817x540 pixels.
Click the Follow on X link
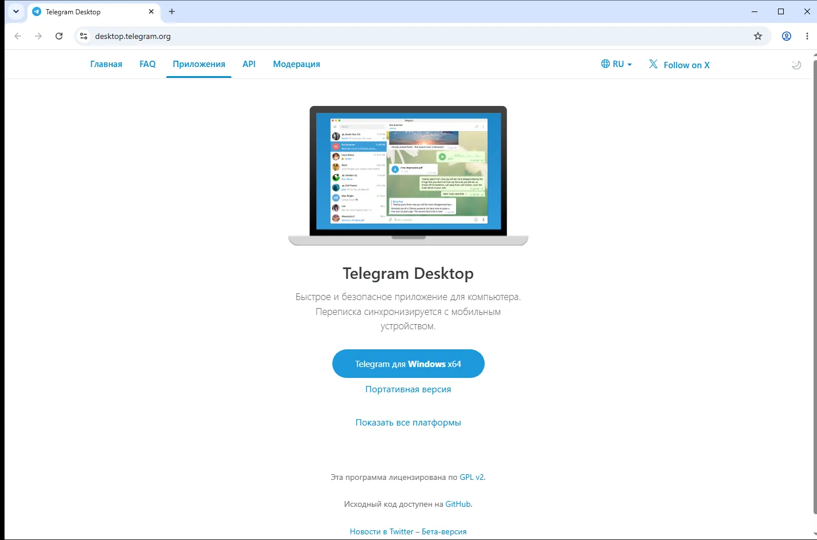[679, 65]
